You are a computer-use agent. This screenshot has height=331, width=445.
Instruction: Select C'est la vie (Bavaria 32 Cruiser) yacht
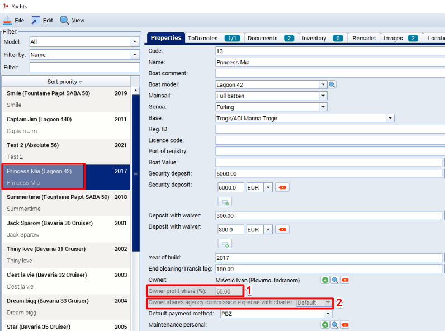[x=66, y=281]
